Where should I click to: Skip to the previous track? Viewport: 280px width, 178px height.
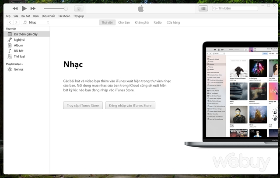[x=15, y=8]
